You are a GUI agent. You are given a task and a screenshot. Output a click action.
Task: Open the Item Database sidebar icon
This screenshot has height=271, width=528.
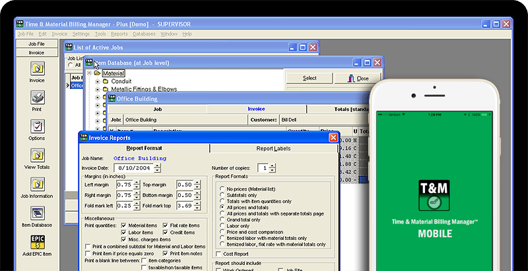tap(37, 213)
